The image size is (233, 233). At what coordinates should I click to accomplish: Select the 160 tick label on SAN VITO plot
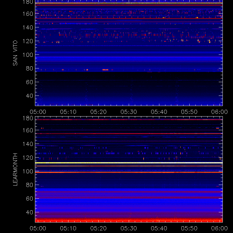click(28, 14)
